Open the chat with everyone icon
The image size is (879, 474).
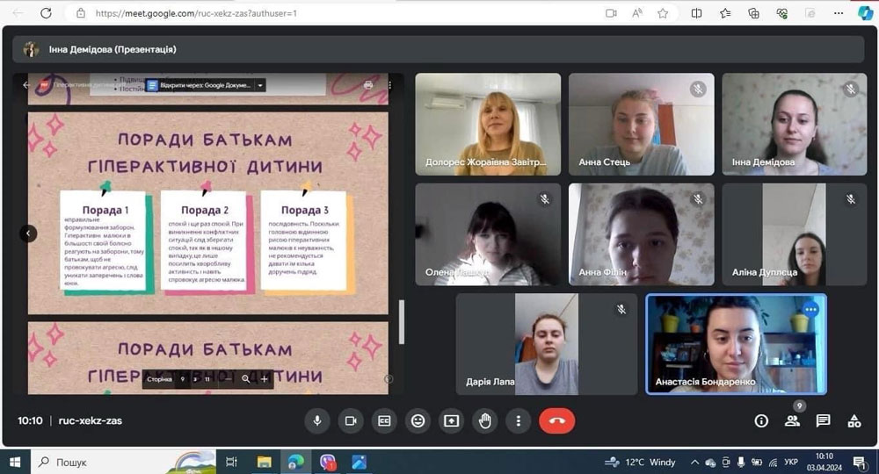823,420
